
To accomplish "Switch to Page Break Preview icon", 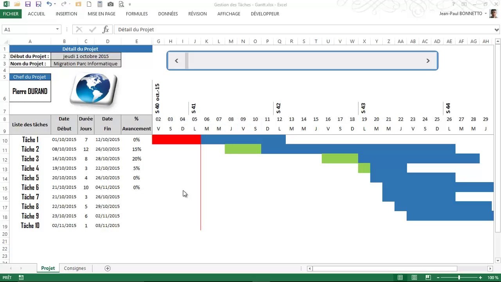I will (428, 277).
